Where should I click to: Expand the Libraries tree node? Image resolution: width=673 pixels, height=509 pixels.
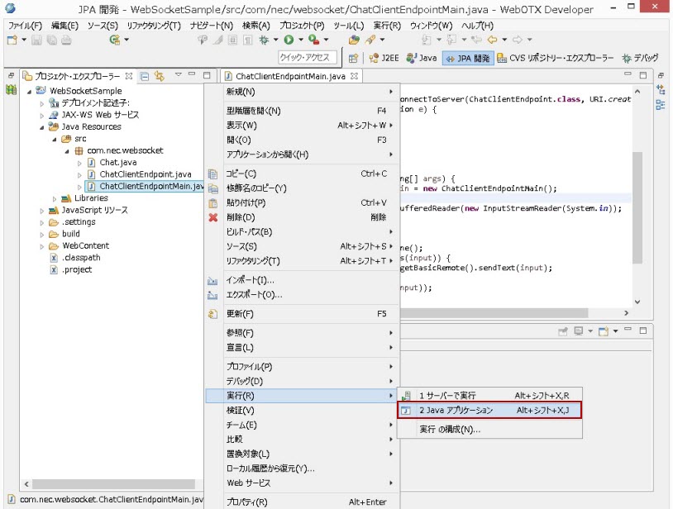click(x=55, y=198)
